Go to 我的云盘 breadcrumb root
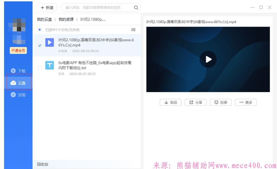The image size is (277, 169). pyautogui.click(x=44, y=19)
